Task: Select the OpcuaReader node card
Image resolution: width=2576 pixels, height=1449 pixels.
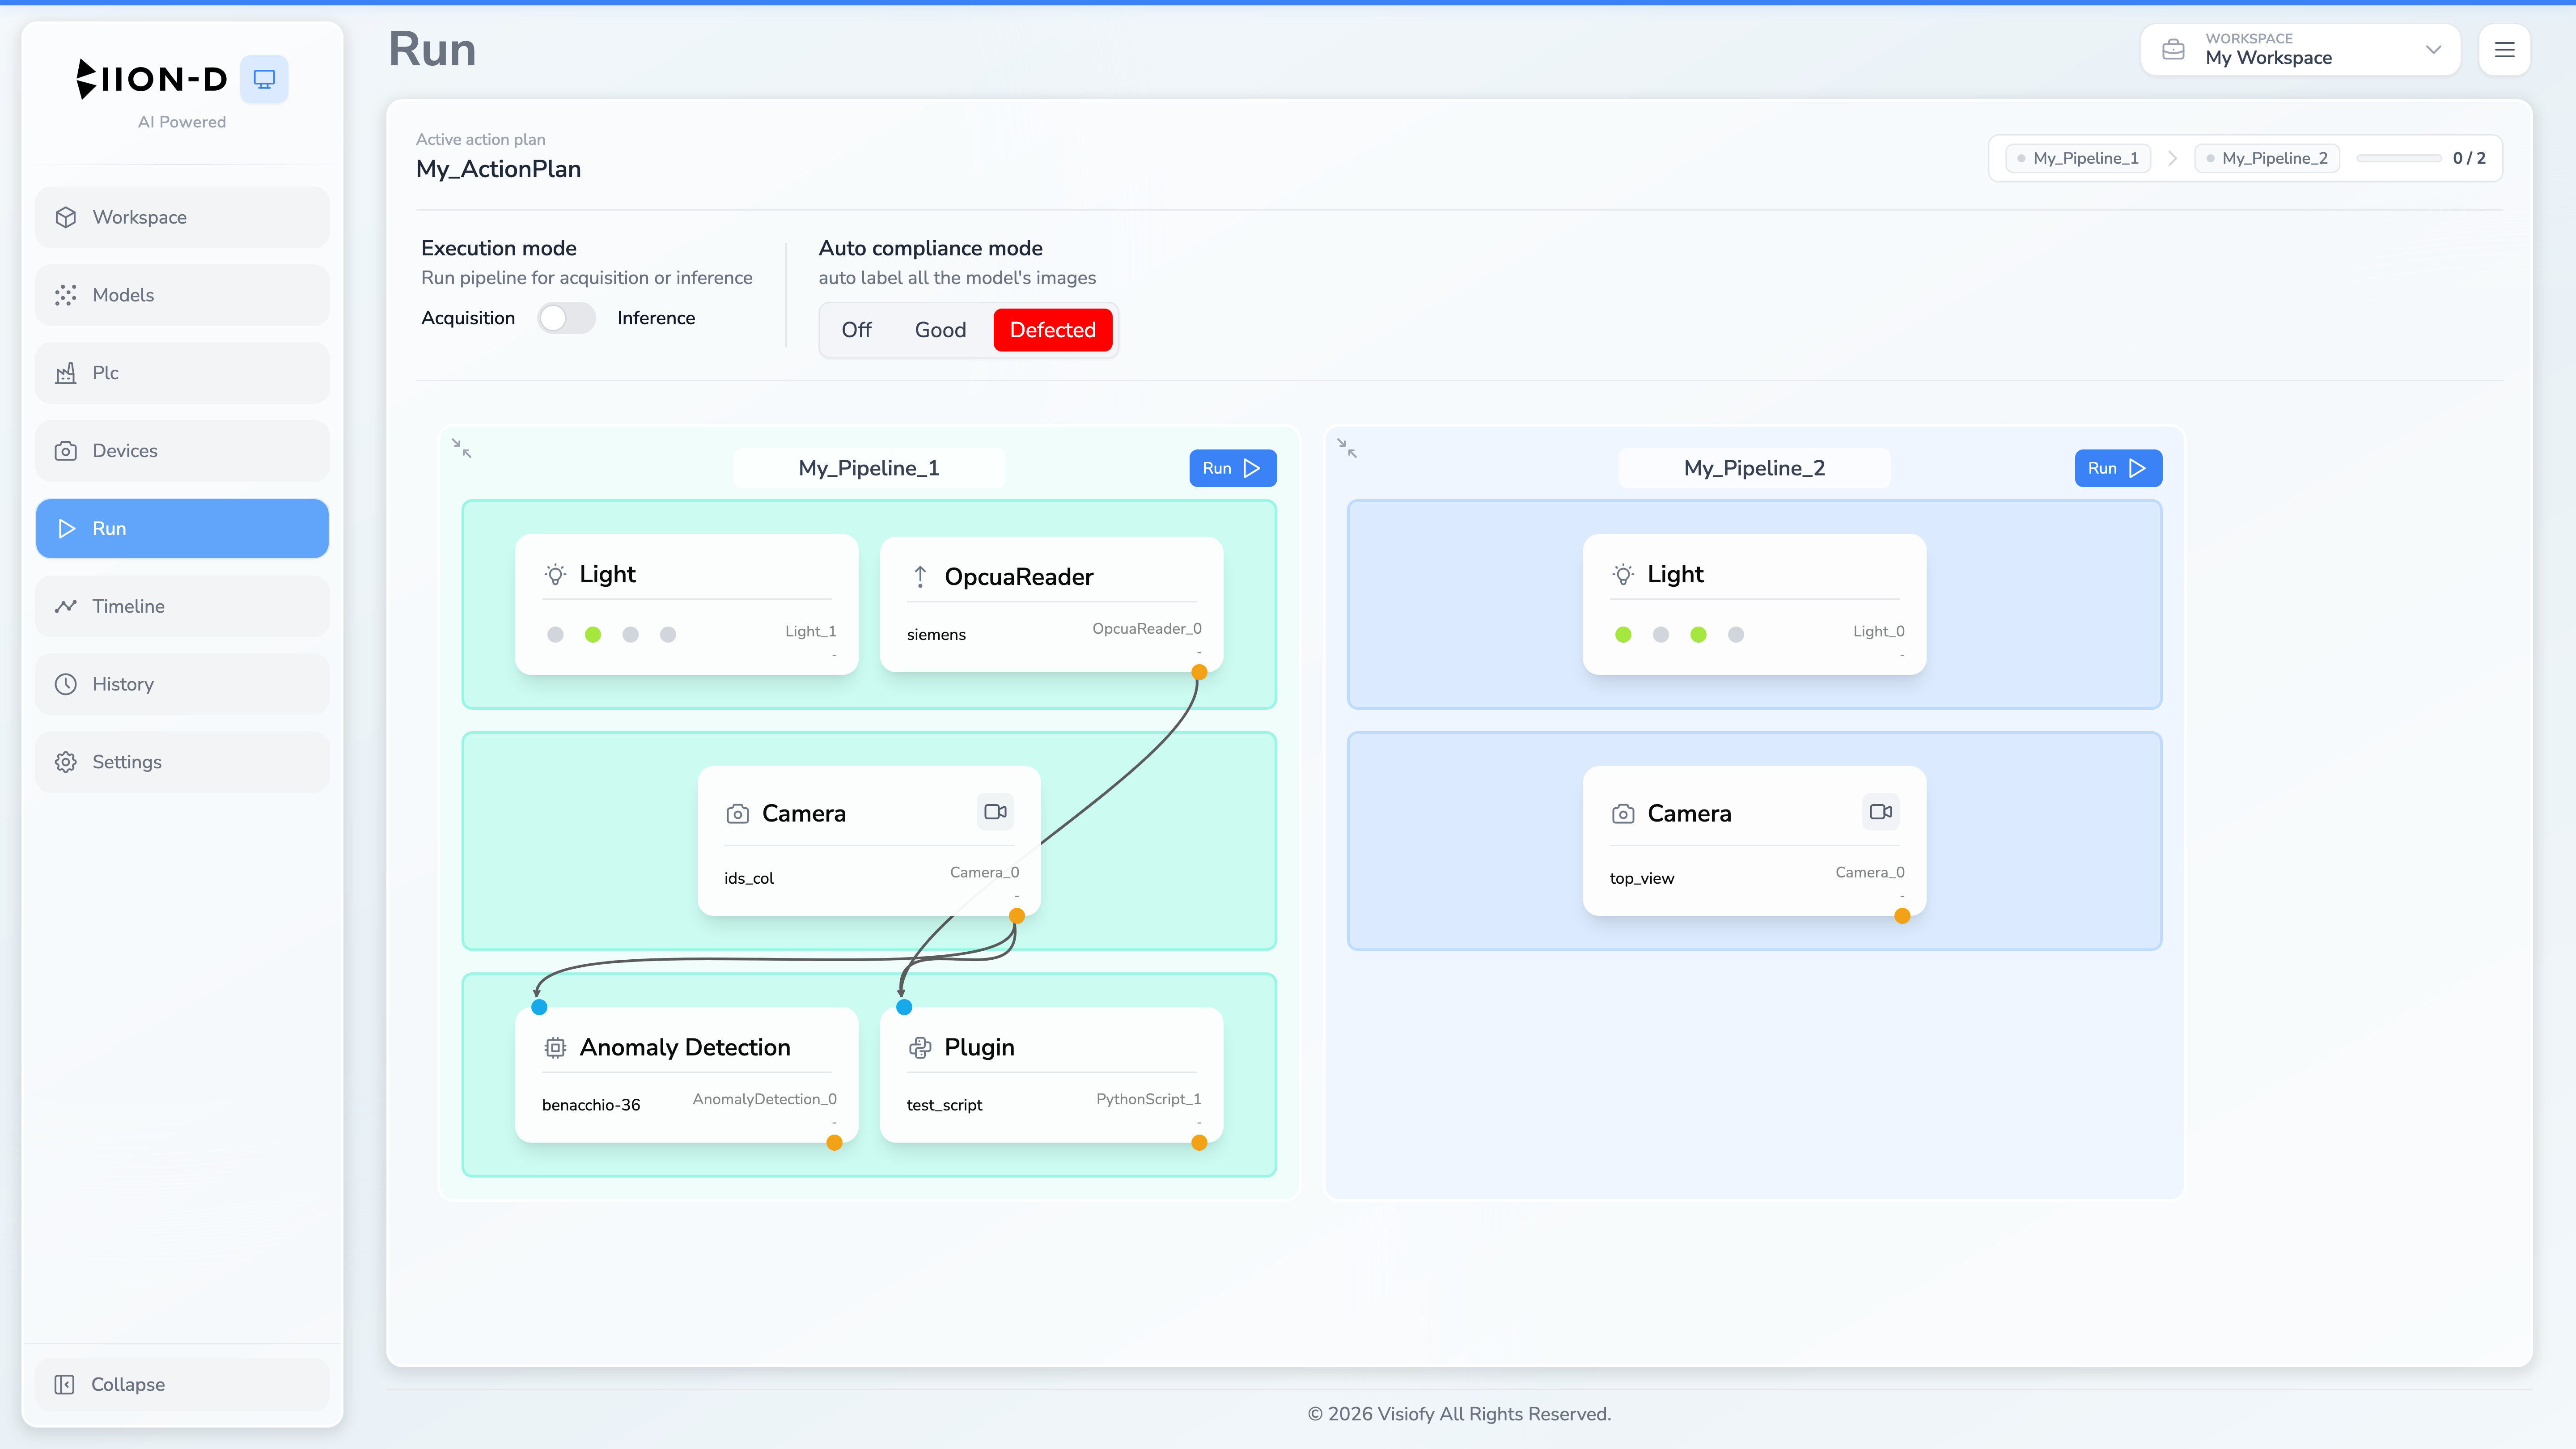Action: [x=1051, y=604]
